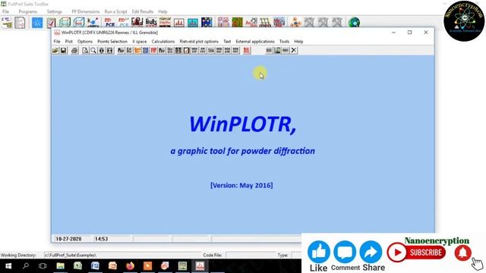Click the lone red icon in WinPLOTR toolbar
Viewport: 486px width, 273px height.
click(246, 51)
